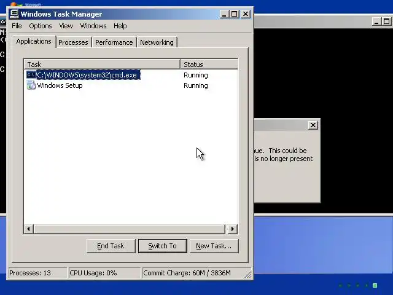Click the cmd.exe icon in task list
This screenshot has height=295, width=393.
[31, 75]
